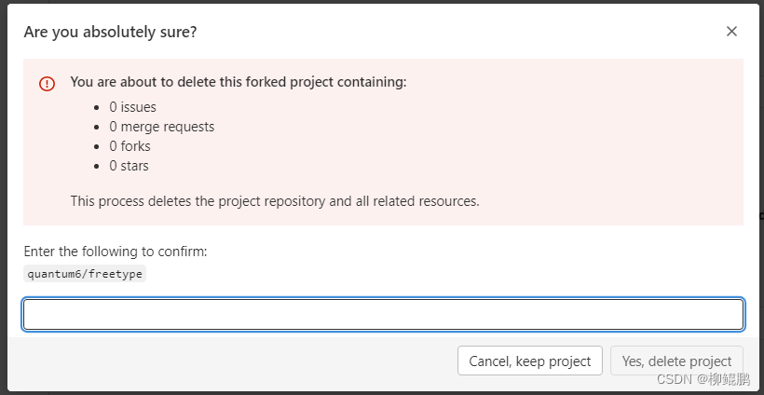Image resolution: width=764 pixels, height=395 pixels.
Task: Click the red warning exclamation icon
Action: click(x=48, y=84)
